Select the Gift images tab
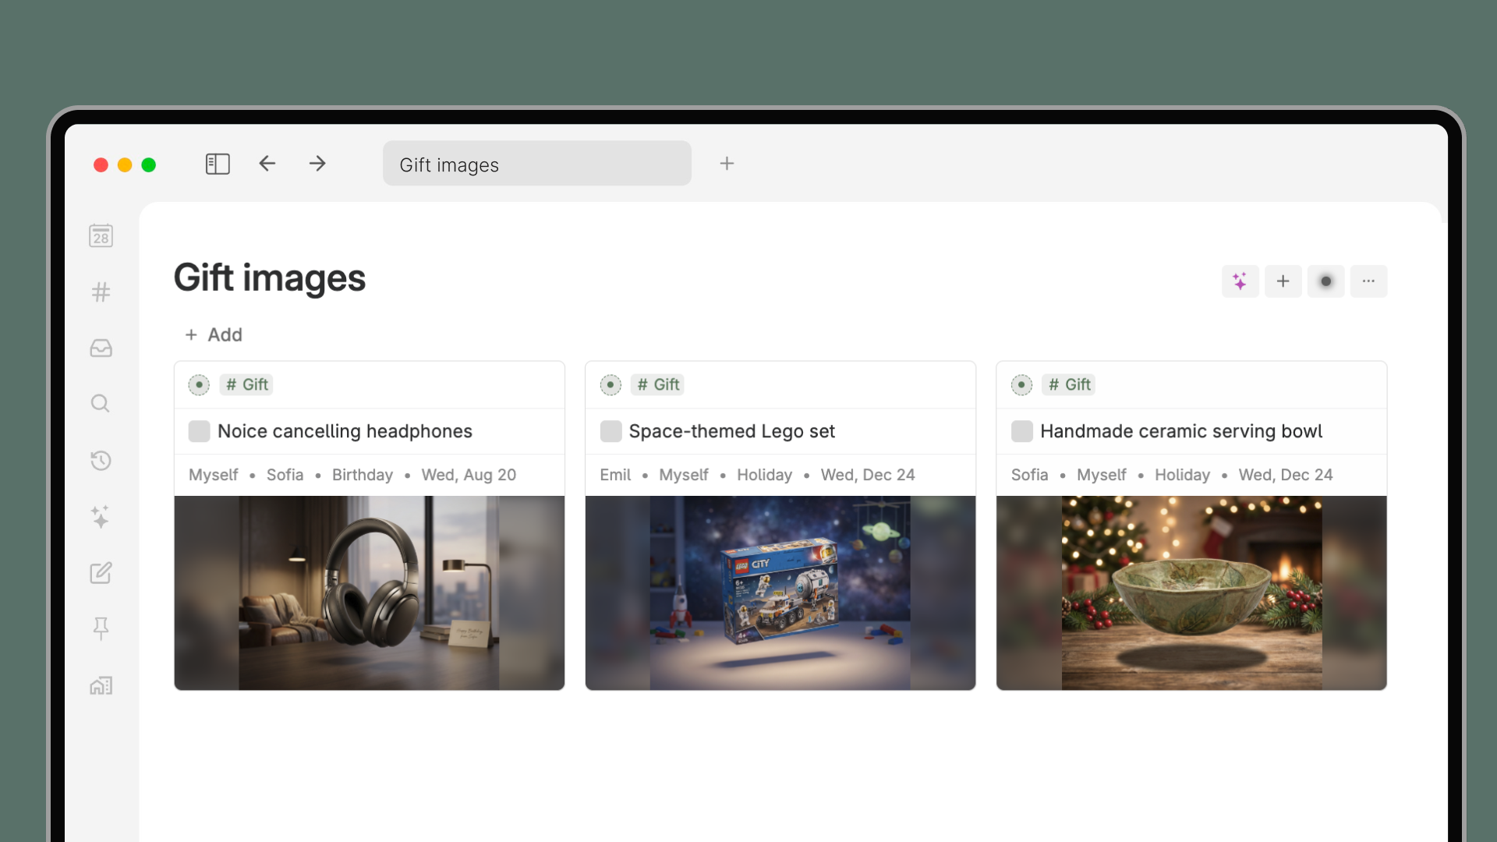This screenshot has height=842, width=1497. coord(536,164)
